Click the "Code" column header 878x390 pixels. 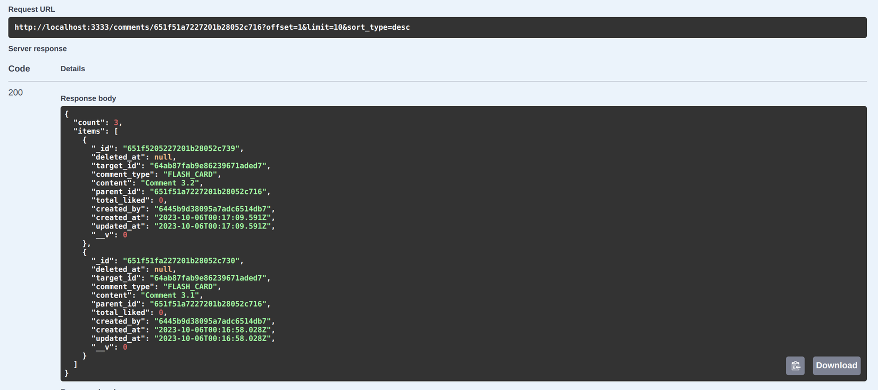pyautogui.click(x=19, y=69)
